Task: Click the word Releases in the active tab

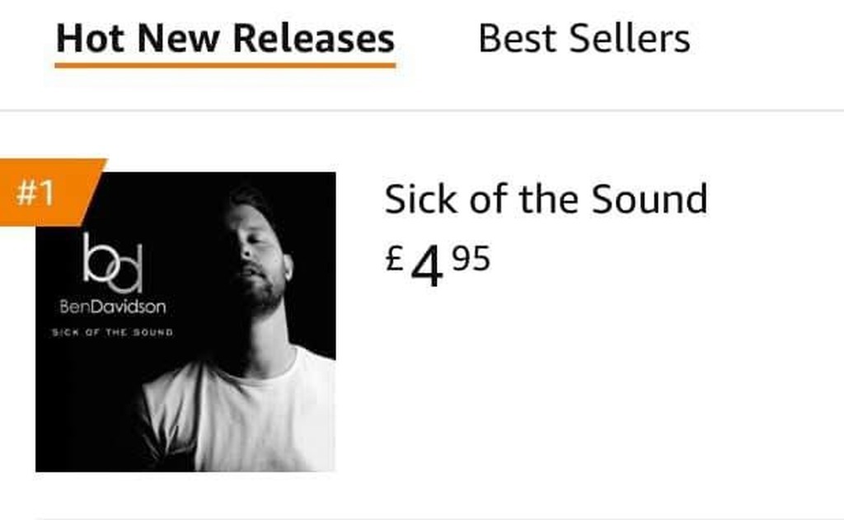Action: click(x=314, y=39)
